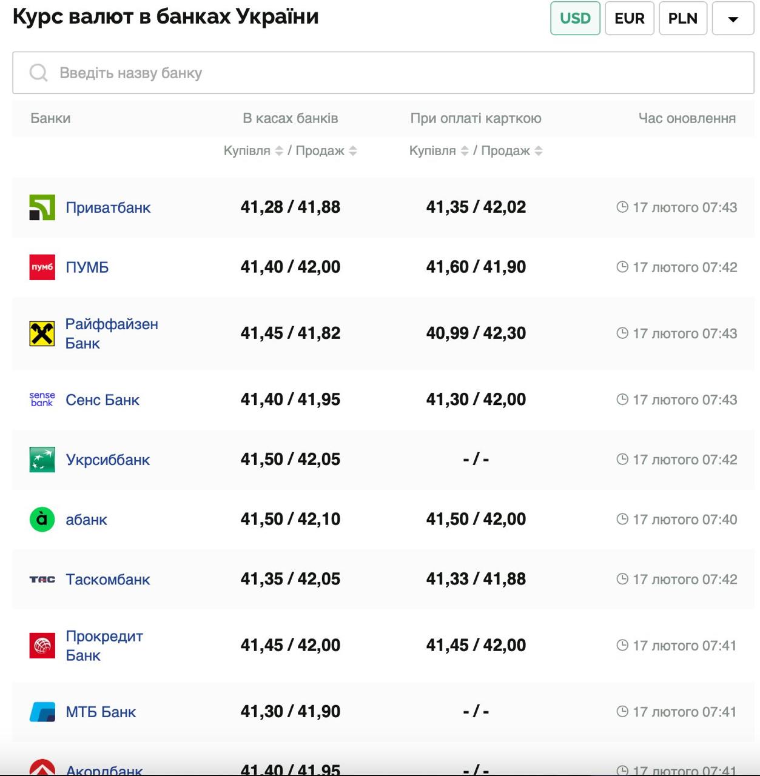Select the USD currency tab
Viewport: 760px width, 776px height.
[575, 19]
